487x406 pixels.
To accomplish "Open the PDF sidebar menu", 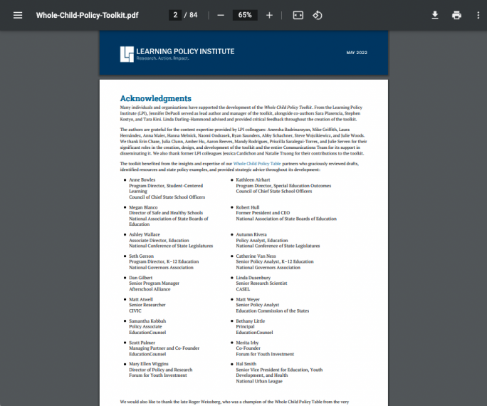I will tap(18, 15).
